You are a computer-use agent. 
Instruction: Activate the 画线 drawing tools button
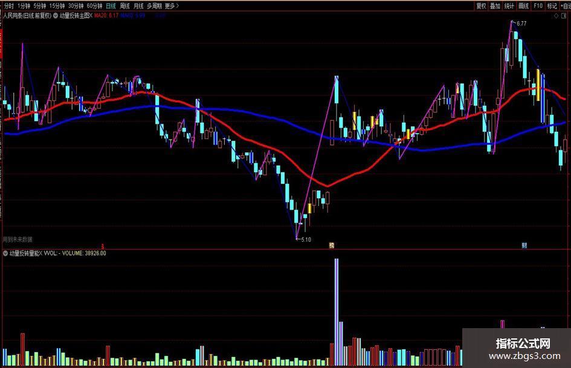coord(523,6)
